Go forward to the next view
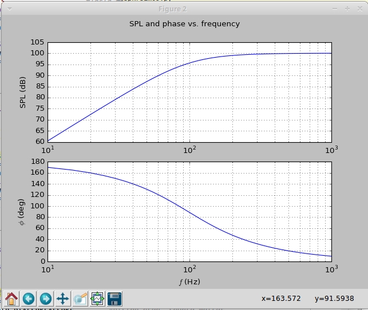The width and height of the screenshot is (368, 310). [x=46, y=299]
